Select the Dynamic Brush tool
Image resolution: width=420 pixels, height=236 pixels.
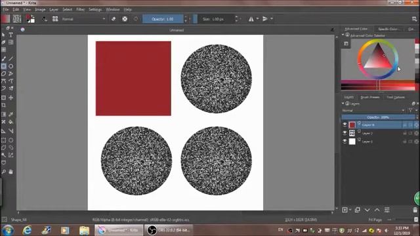[3, 88]
